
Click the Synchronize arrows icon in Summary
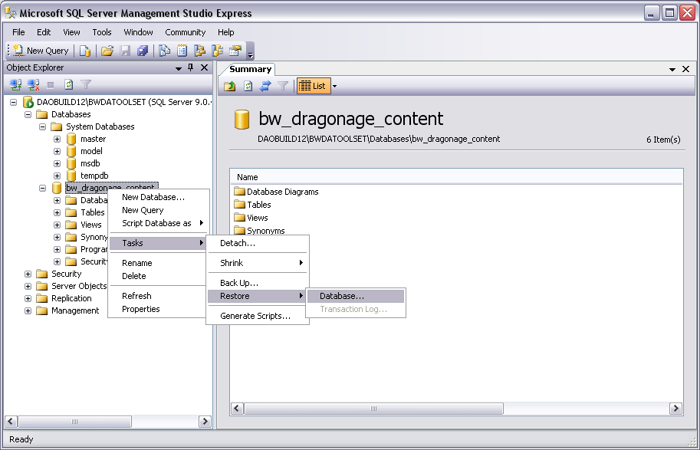tap(265, 86)
